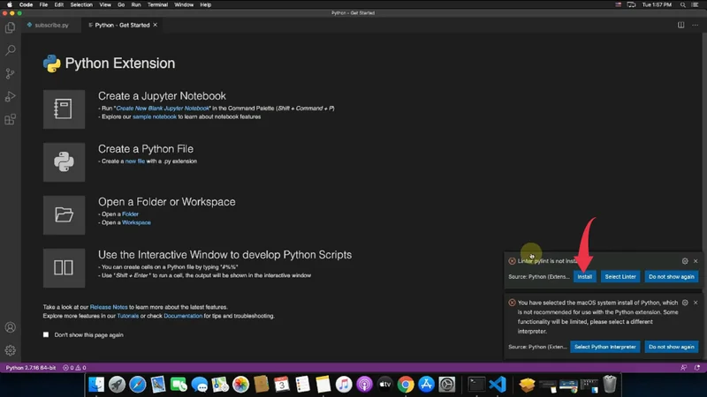The width and height of the screenshot is (707, 397).
Task: Click Python 2.7.16 interpreter in status bar
Action: pyautogui.click(x=32, y=367)
